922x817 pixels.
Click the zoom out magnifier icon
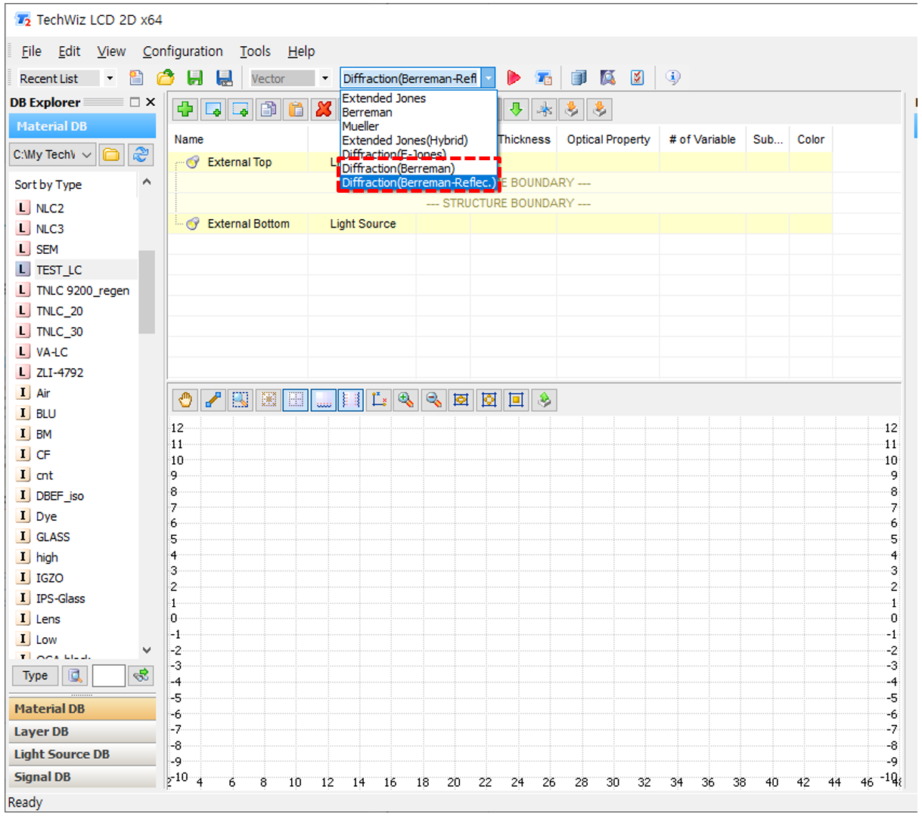coord(433,400)
